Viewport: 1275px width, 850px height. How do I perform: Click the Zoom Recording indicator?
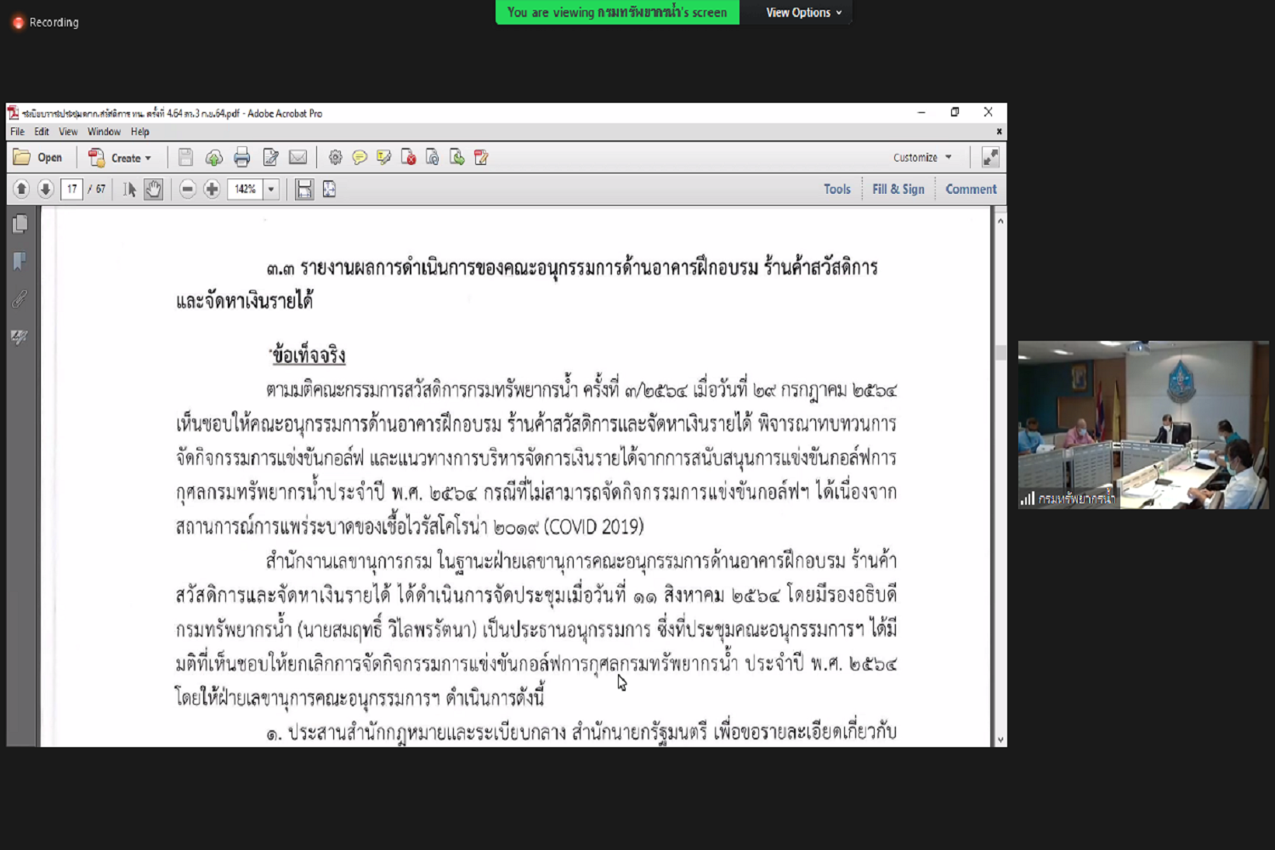[x=45, y=22]
